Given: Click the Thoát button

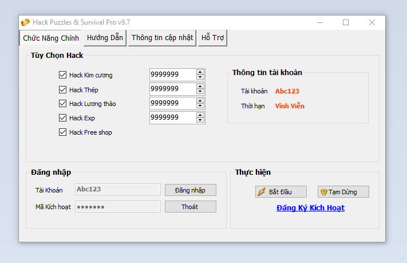Looking at the screenshot, I should [190, 206].
